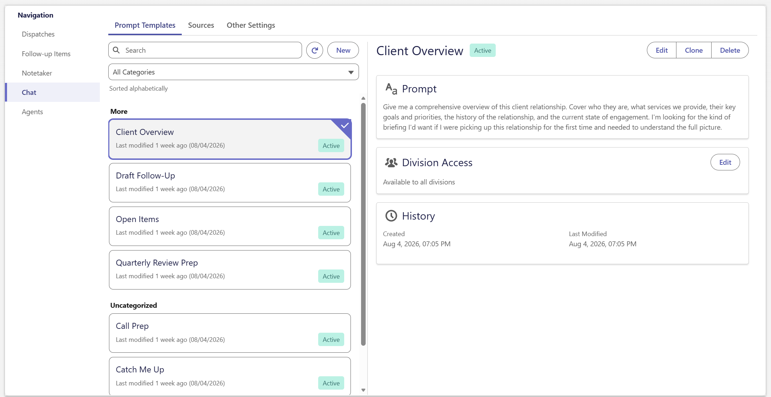
Task: Click the scroll down arrow of template list
Action: 363,390
